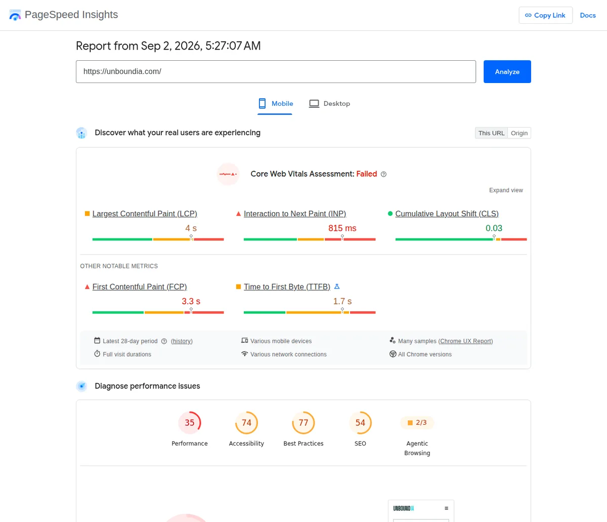The image size is (607, 522).
Task: Click the LCP distribution bar
Action: (x=158, y=239)
